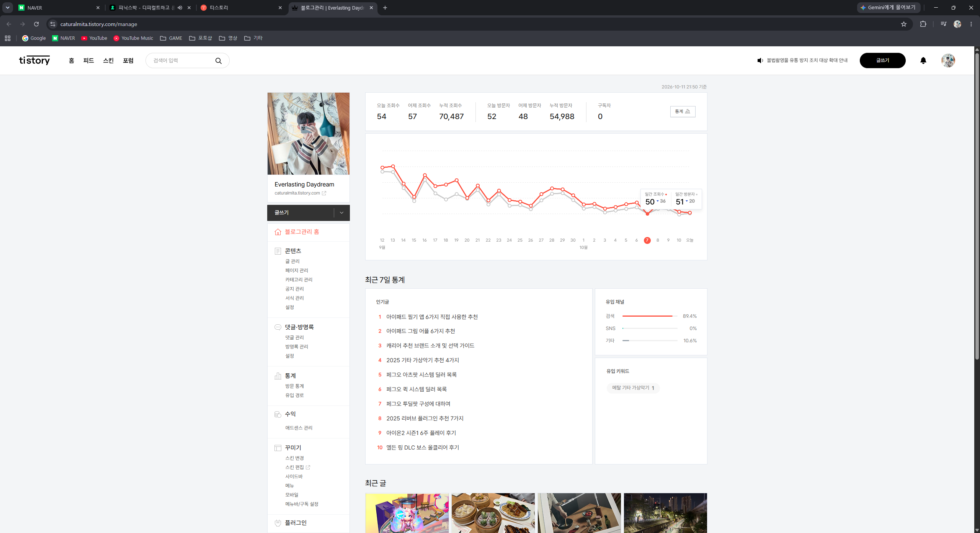
Task: Click the black 글쓰기 button in header
Action: (882, 60)
